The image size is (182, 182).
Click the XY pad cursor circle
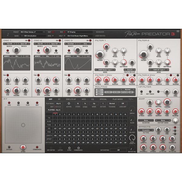tap(23, 125)
